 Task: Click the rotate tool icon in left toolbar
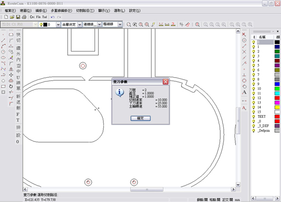point(11,86)
